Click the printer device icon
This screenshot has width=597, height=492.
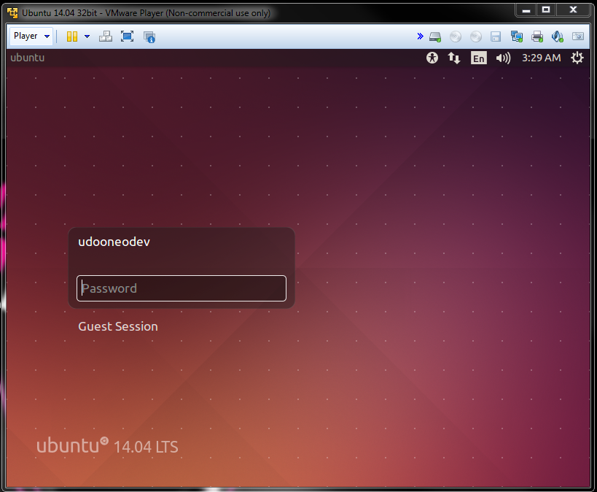537,36
